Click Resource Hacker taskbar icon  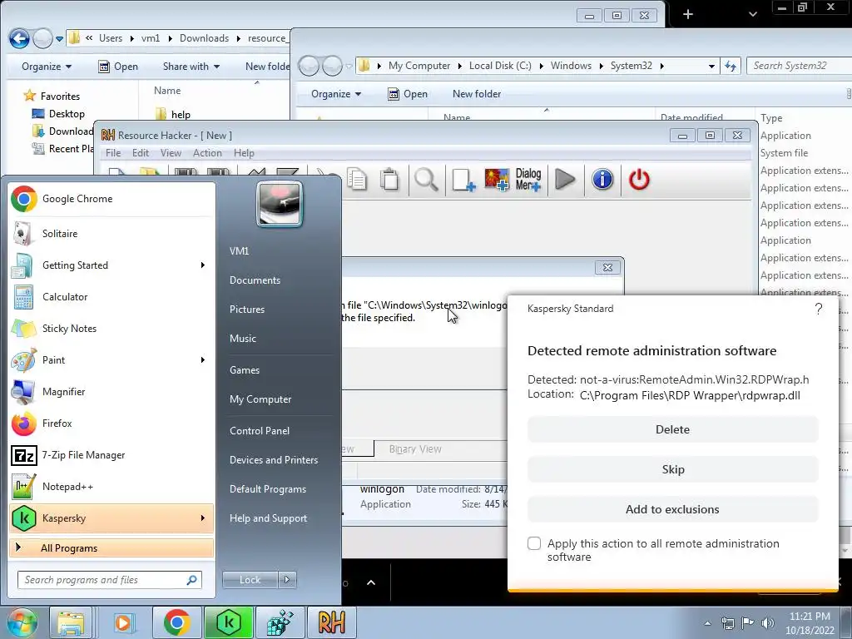pos(332,622)
